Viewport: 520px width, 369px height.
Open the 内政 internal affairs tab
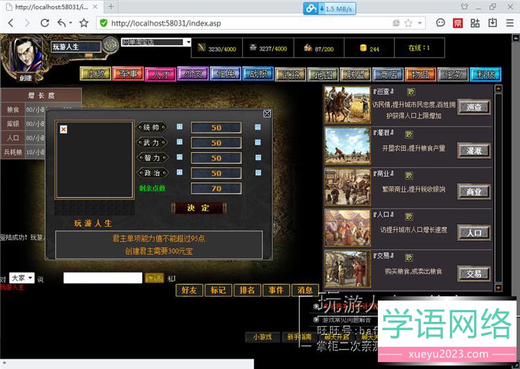click(95, 74)
